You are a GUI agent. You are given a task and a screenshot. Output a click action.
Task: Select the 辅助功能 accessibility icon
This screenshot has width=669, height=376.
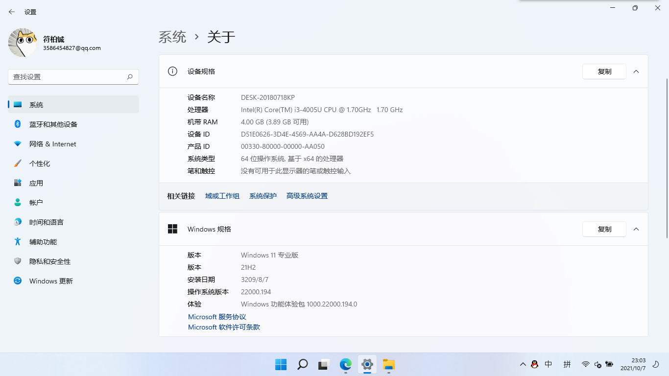[18, 242]
